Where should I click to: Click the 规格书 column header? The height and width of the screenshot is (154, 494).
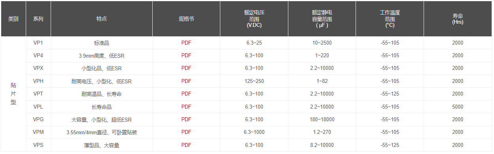point(186,19)
